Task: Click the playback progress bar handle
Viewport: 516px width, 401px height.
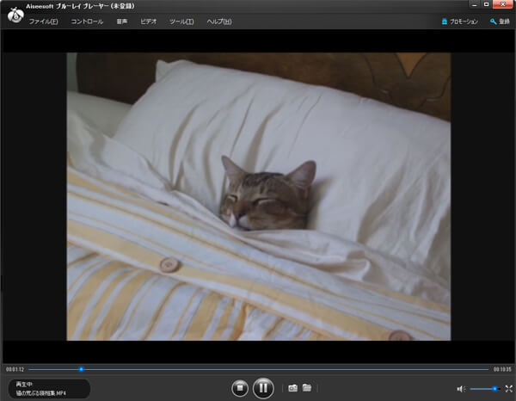Action: pyautogui.click(x=81, y=369)
